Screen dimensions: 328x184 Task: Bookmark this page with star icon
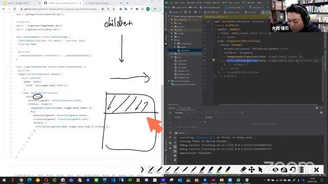coord(114,9)
